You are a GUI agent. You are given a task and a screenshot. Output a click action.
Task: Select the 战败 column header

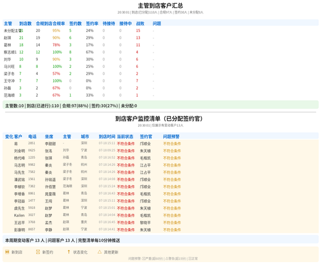click(140, 24)
